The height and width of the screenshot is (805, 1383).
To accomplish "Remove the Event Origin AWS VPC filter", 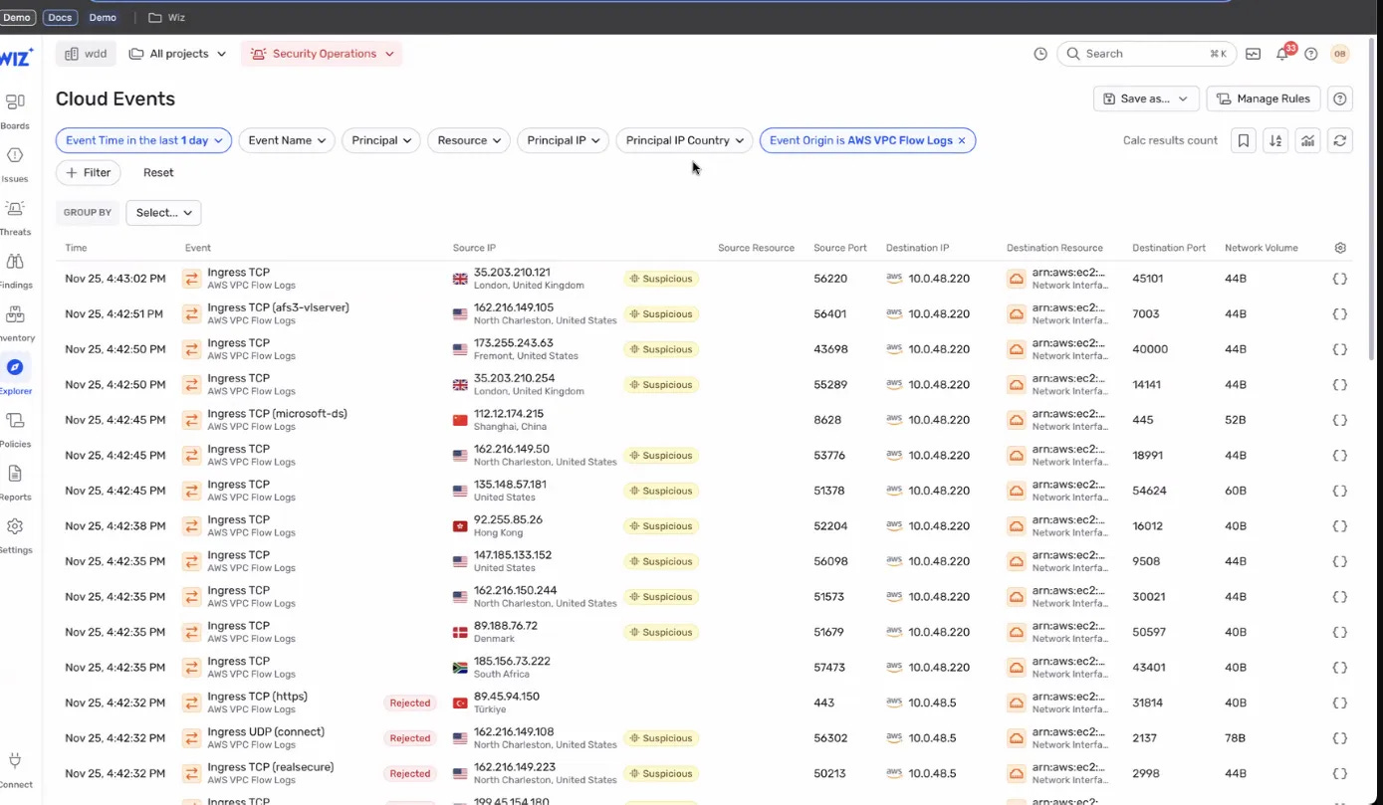I will tap(962, 140).
